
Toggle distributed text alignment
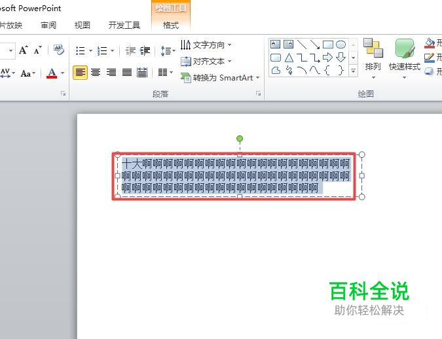[142, 73]
